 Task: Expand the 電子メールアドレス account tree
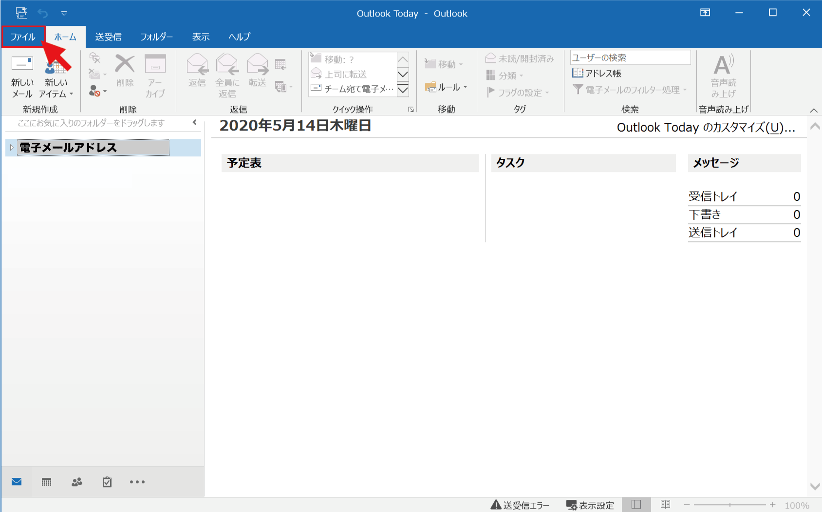click(12, 148)
